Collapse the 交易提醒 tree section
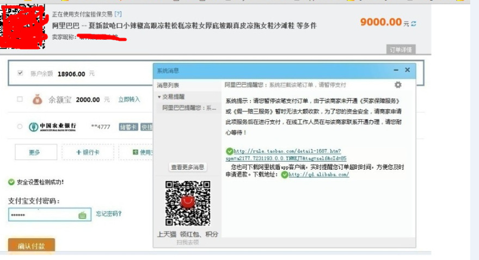This screenshot has width=479, height=260. point(159,97)
